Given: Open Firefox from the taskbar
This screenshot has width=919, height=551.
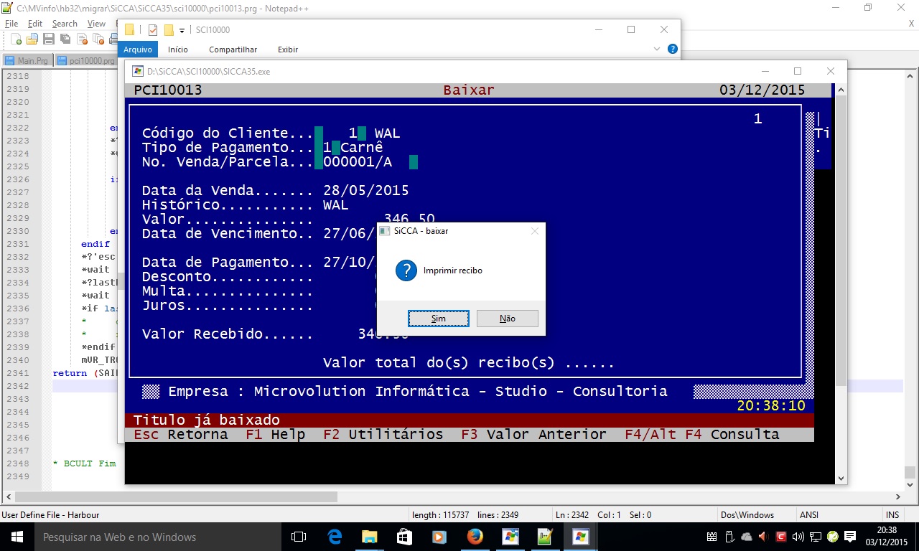Looking at the screenshot, I should click(475, 537).
